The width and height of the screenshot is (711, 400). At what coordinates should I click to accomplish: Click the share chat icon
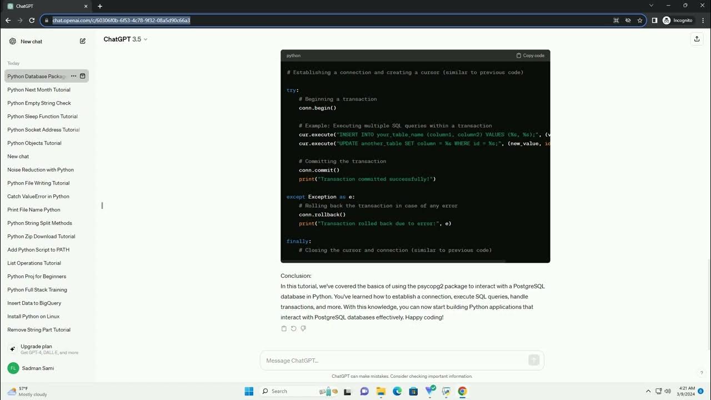pyautogui.click(x=697, y=39)
